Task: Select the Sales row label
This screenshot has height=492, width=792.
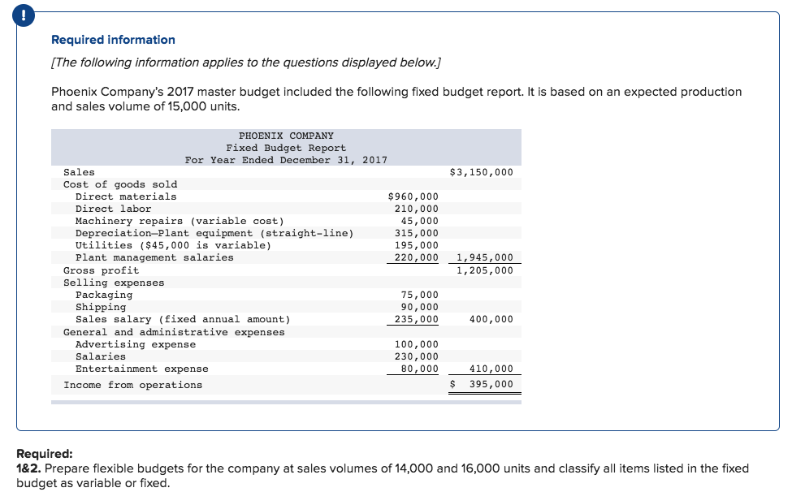Action: point(79,172)
